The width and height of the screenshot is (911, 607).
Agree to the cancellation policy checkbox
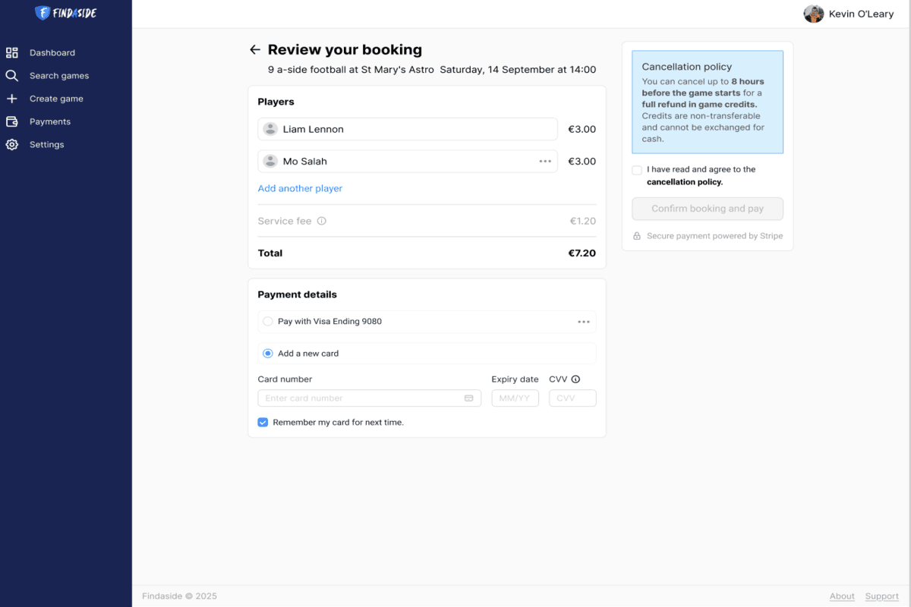point(637,170)
